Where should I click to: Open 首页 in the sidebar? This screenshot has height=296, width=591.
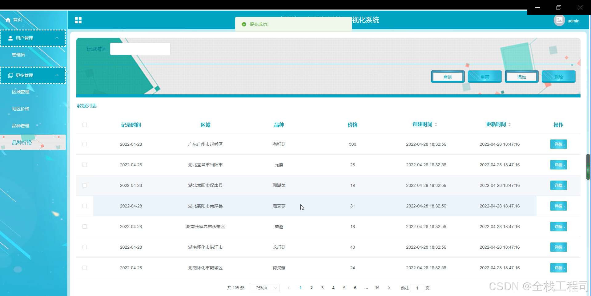18,20
